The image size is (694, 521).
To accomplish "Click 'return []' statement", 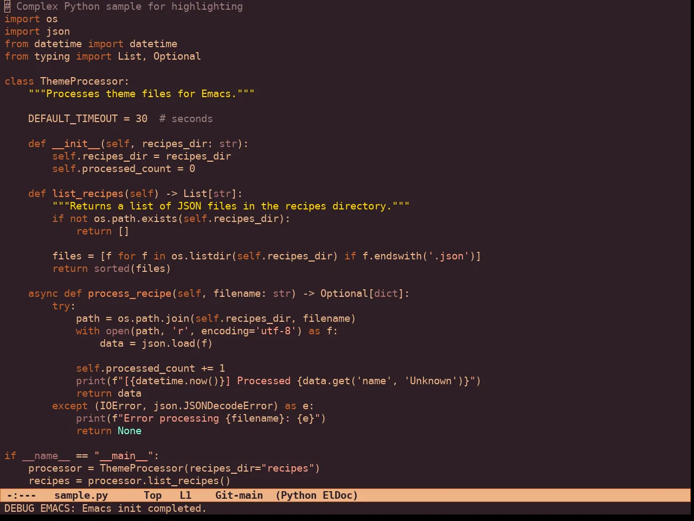I will 102,231.
